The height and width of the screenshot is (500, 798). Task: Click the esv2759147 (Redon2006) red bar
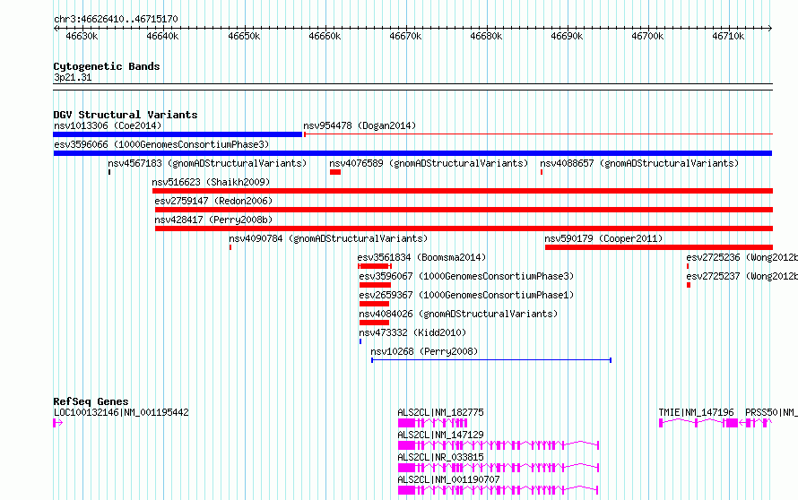click(x=464, y=210)
